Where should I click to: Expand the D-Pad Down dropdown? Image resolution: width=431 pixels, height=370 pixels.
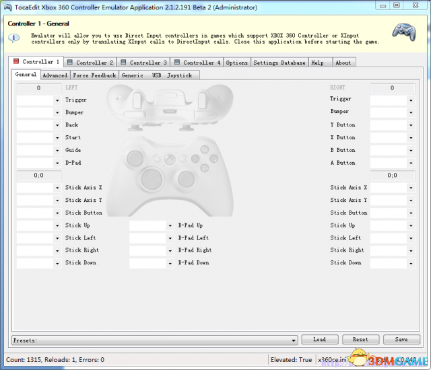click(x=170, y=264)
